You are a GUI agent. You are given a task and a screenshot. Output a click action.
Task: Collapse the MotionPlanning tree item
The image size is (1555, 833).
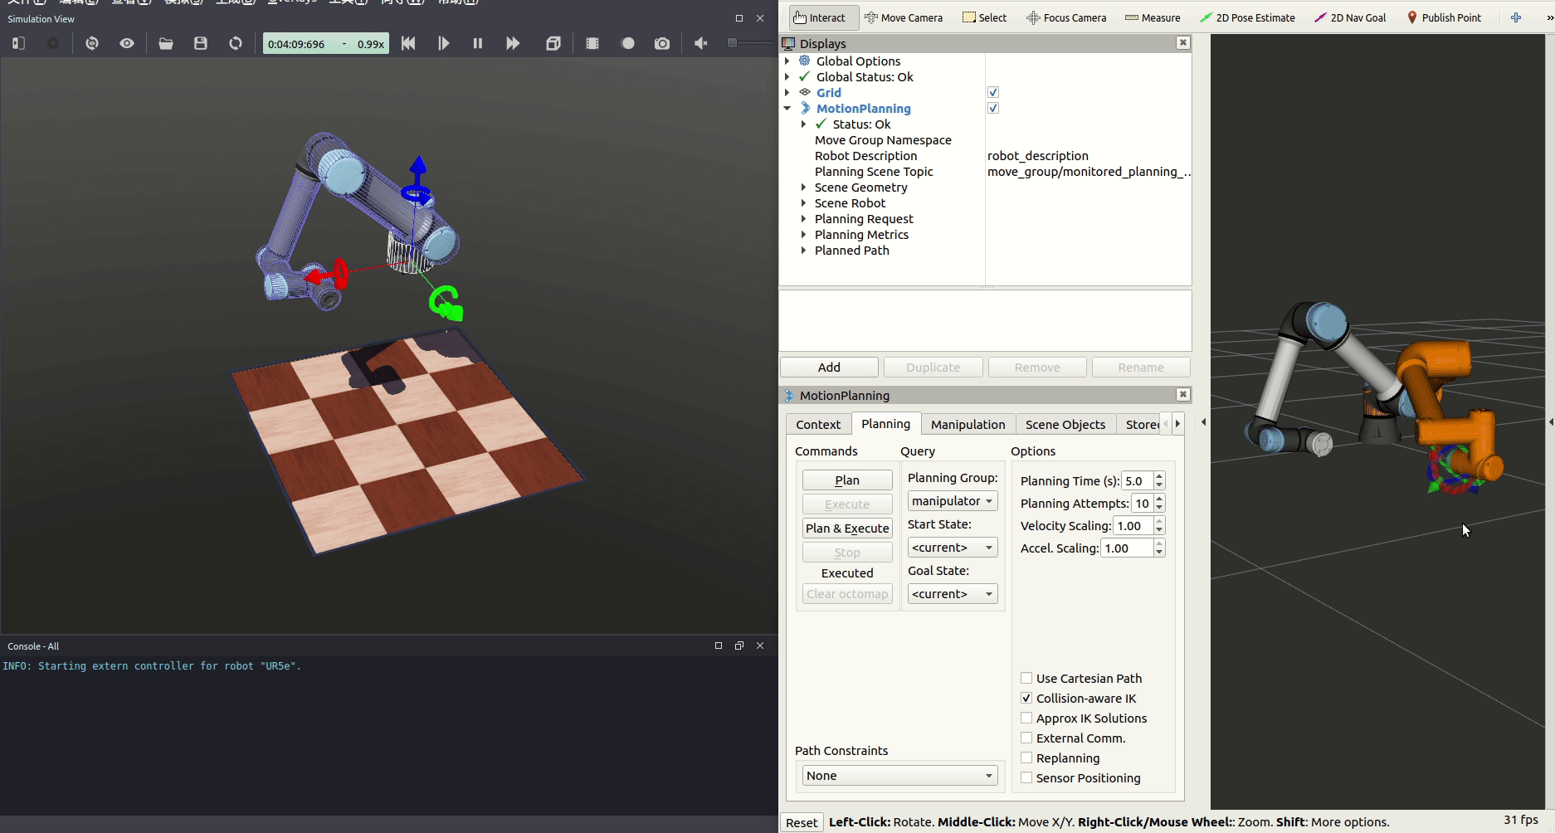click(787, 108)
